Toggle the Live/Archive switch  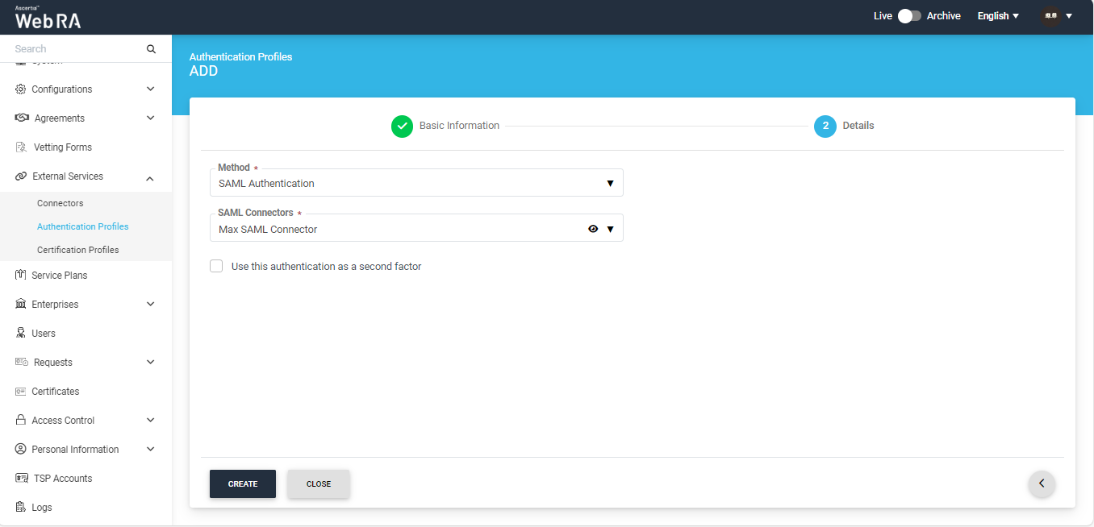[909, 16]
